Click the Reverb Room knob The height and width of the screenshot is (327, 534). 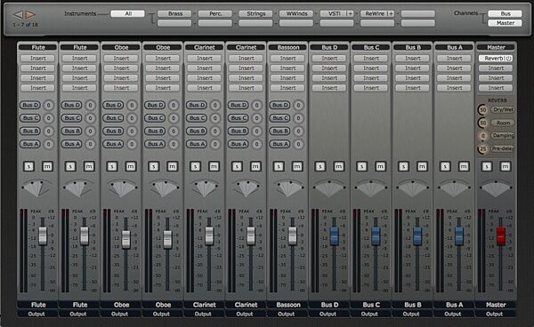pos(482,123)
